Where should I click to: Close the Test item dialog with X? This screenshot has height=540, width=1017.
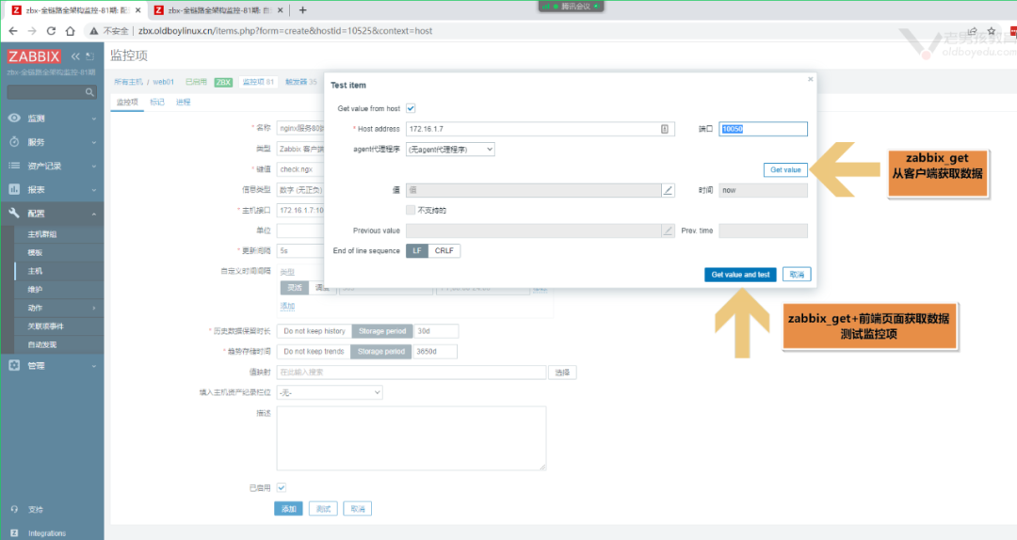click(x=810, y=79)
